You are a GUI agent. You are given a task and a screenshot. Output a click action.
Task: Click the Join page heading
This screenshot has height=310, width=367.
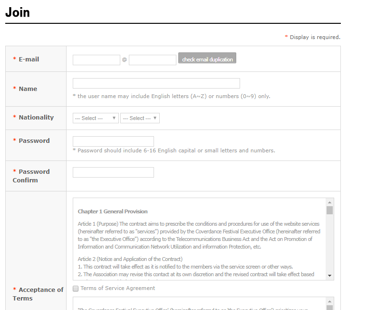(x=18, y=12)
